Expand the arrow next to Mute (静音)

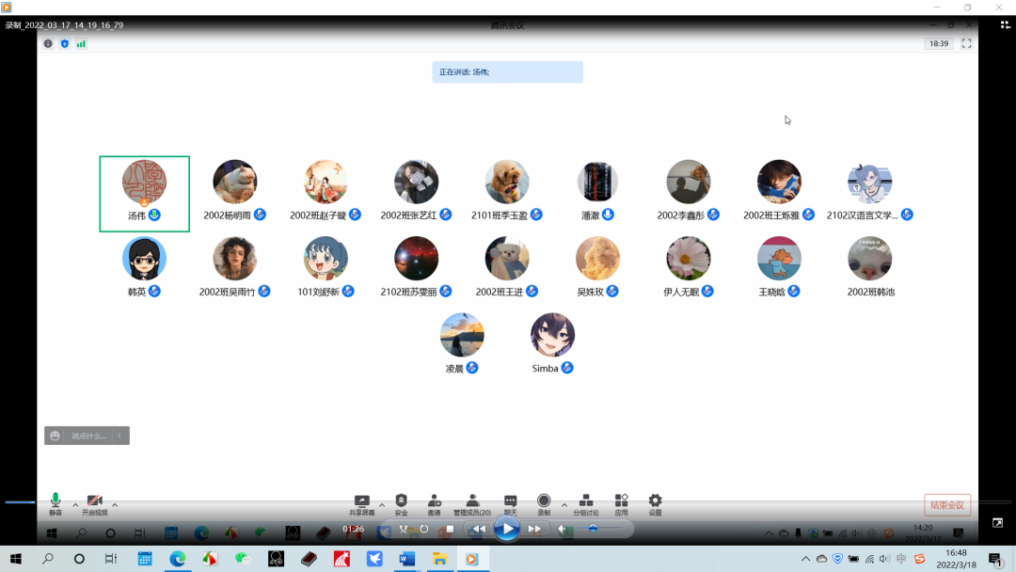click(x=75, y=504)
